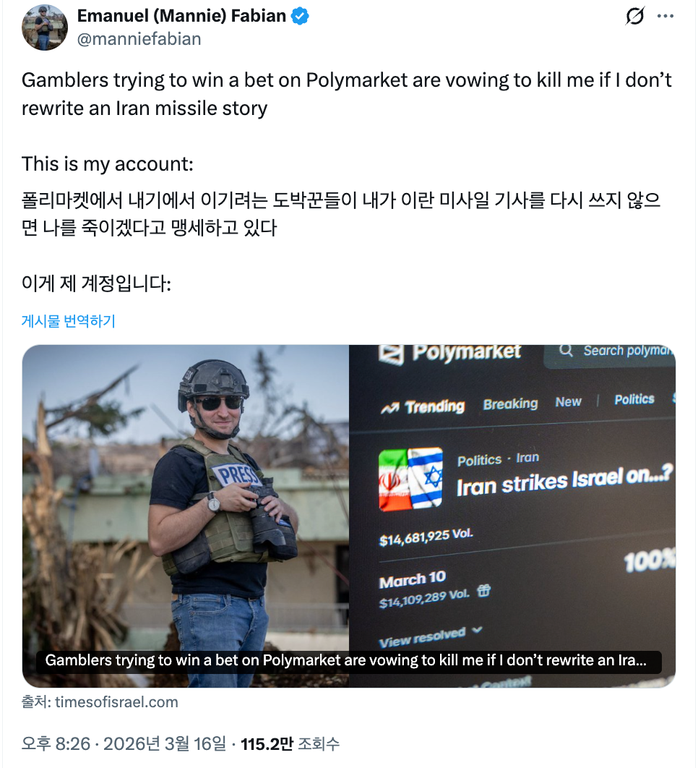The width and height of the screenshot is (698, 768).
Task: Collapse the caption bar on the image
Action: [353, 661]
